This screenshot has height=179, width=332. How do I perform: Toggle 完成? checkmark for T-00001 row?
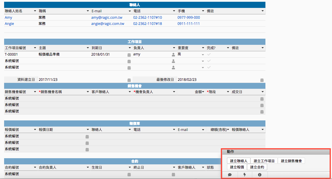click(209, 54)
